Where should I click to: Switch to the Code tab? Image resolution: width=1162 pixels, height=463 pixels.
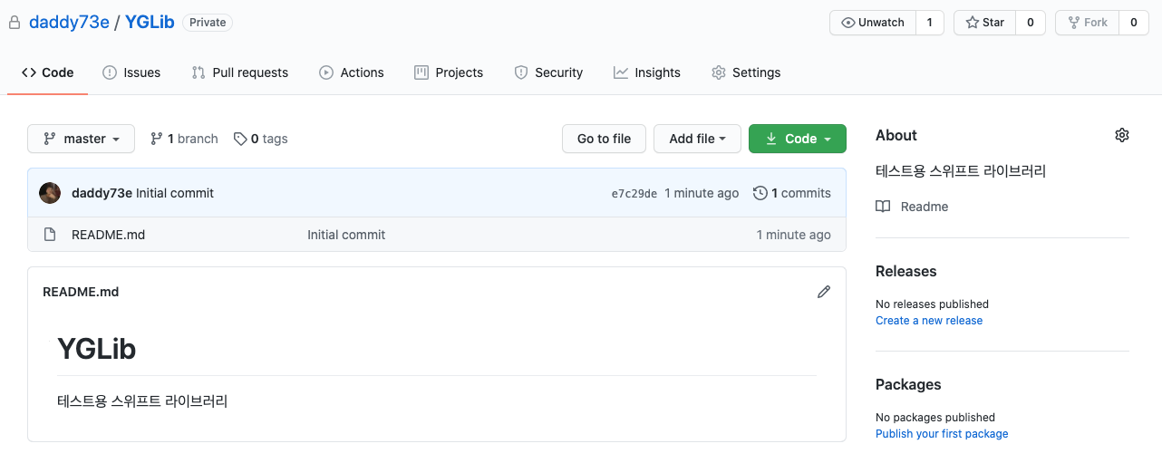(48, 72)
